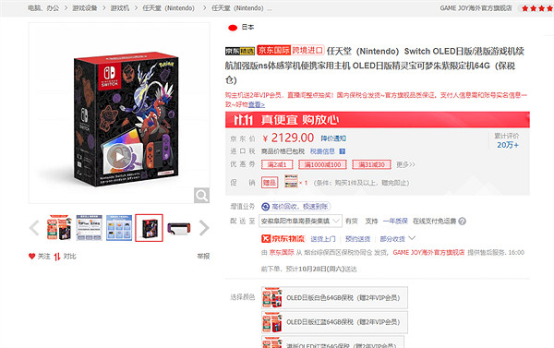Choose 港版OLED红蓝64G保税 option

[x=332, y=342]
